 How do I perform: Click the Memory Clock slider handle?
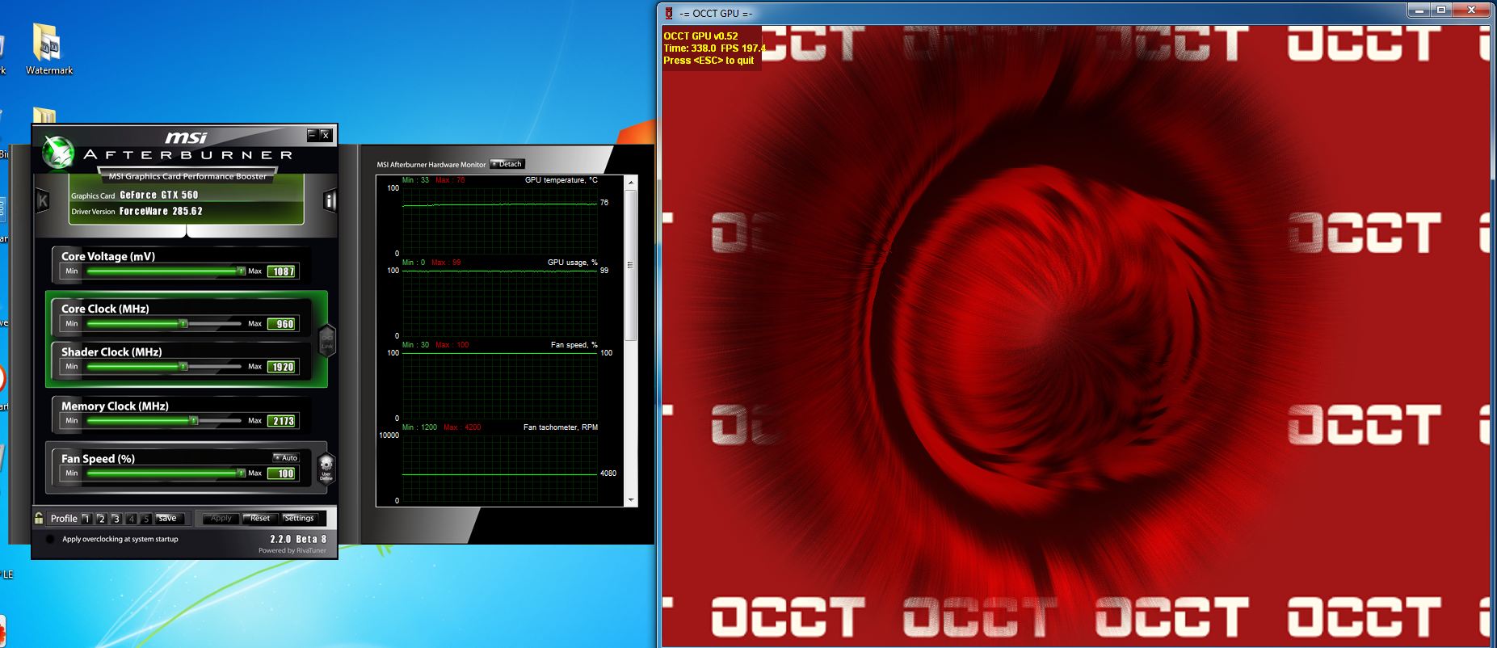click(194, 420)
